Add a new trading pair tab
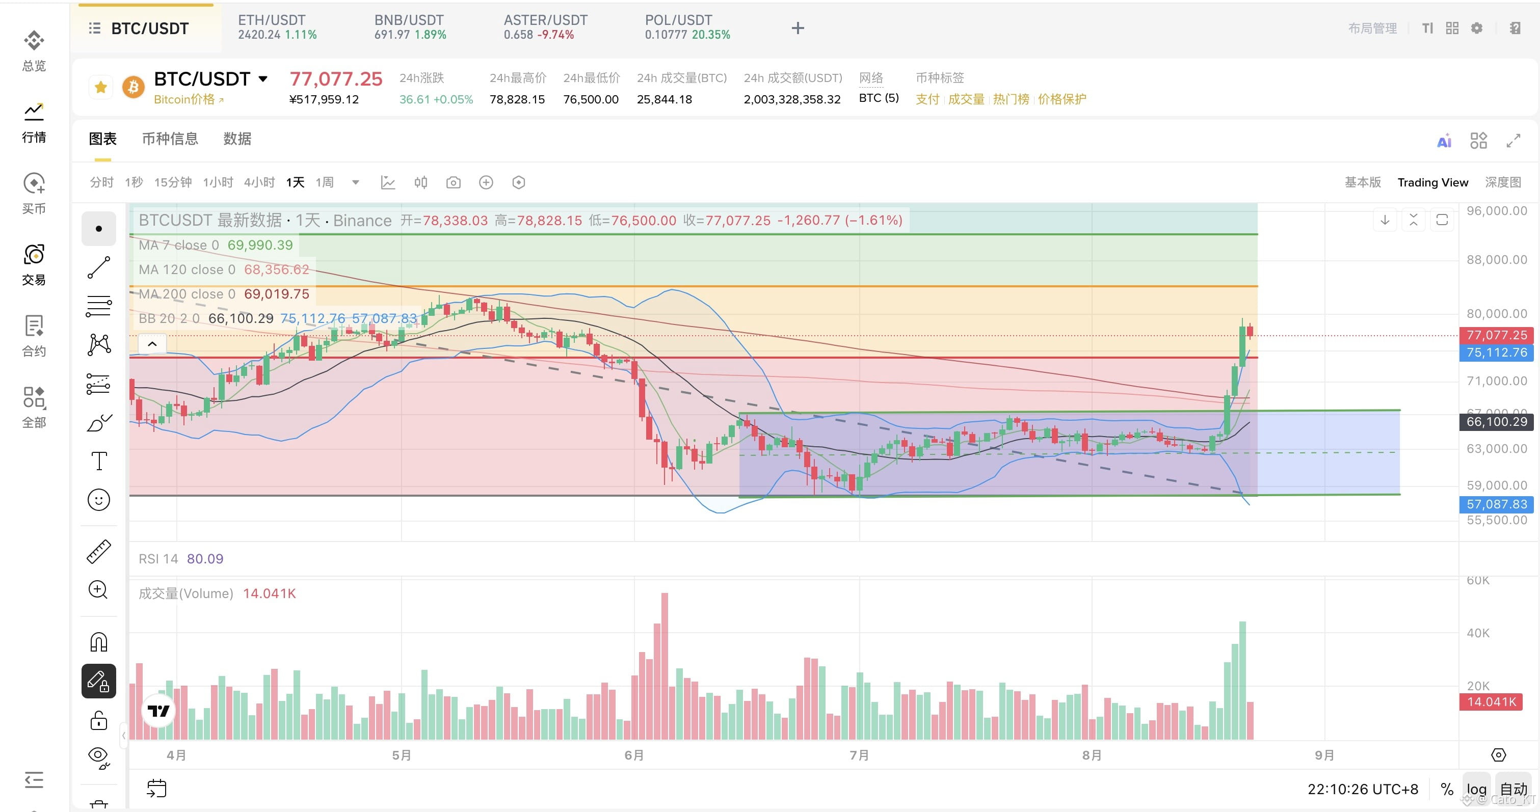Screen dimensions: 1540x812 tap(798, 28)
